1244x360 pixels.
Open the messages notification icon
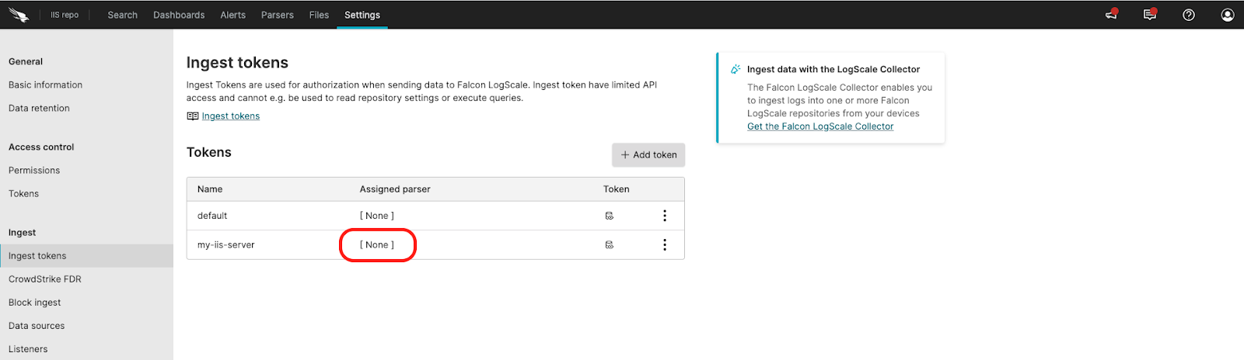point(1150,15)
